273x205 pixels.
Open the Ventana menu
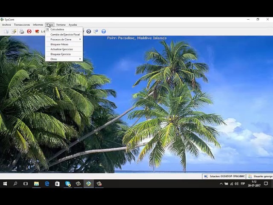tap(61, 25)
